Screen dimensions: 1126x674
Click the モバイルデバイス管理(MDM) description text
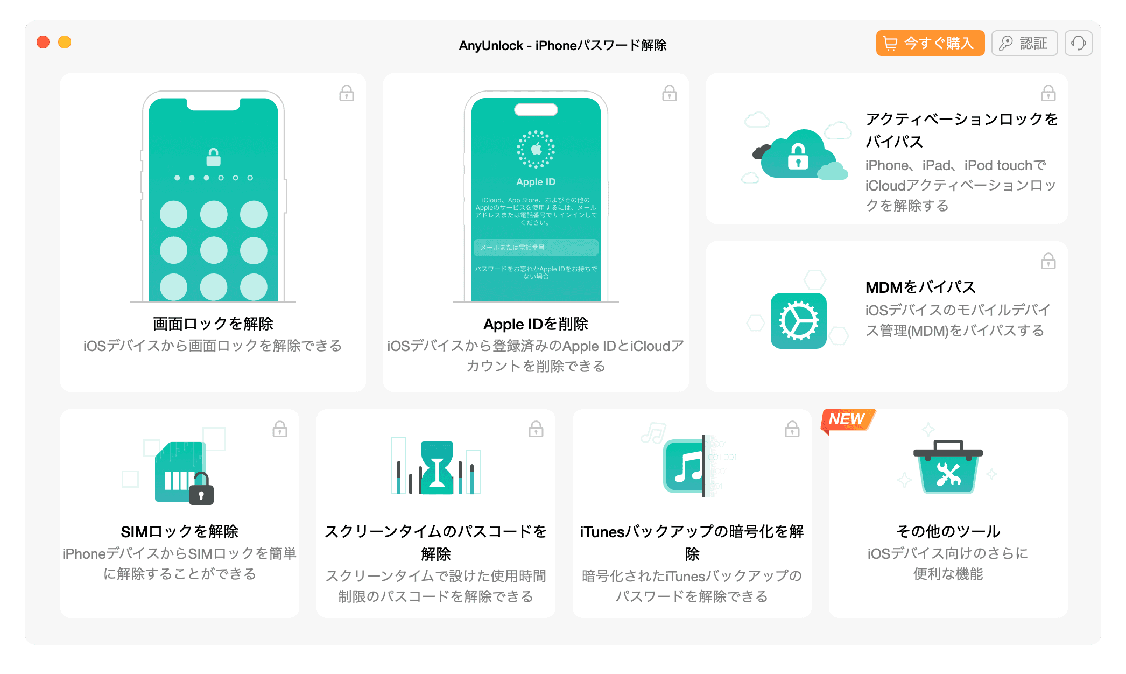pos(958,320)
